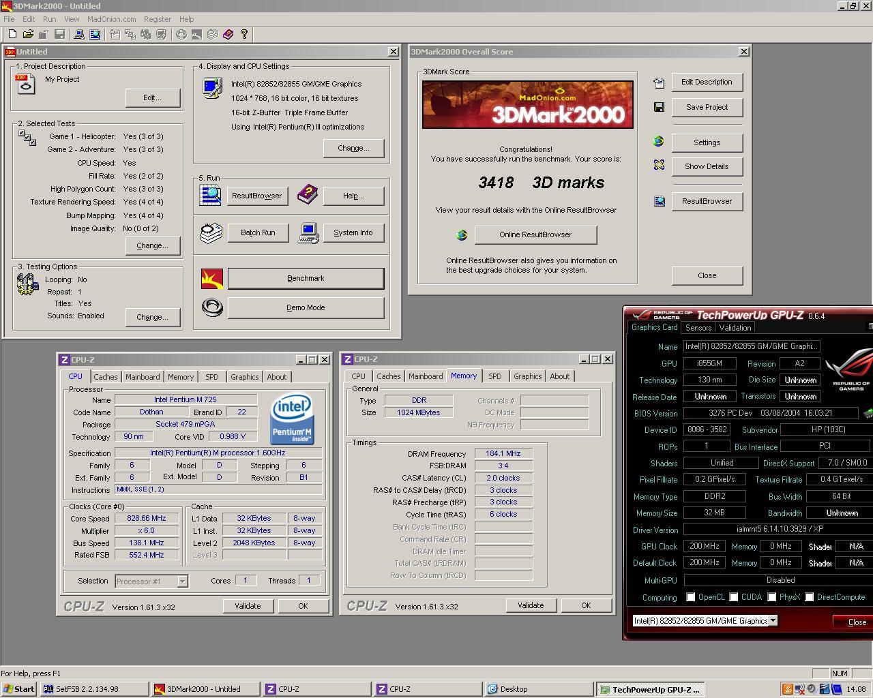This screenshot has width=873, height=698.
Task: Click Edit in Project Description panel
Action: point(152,97)
